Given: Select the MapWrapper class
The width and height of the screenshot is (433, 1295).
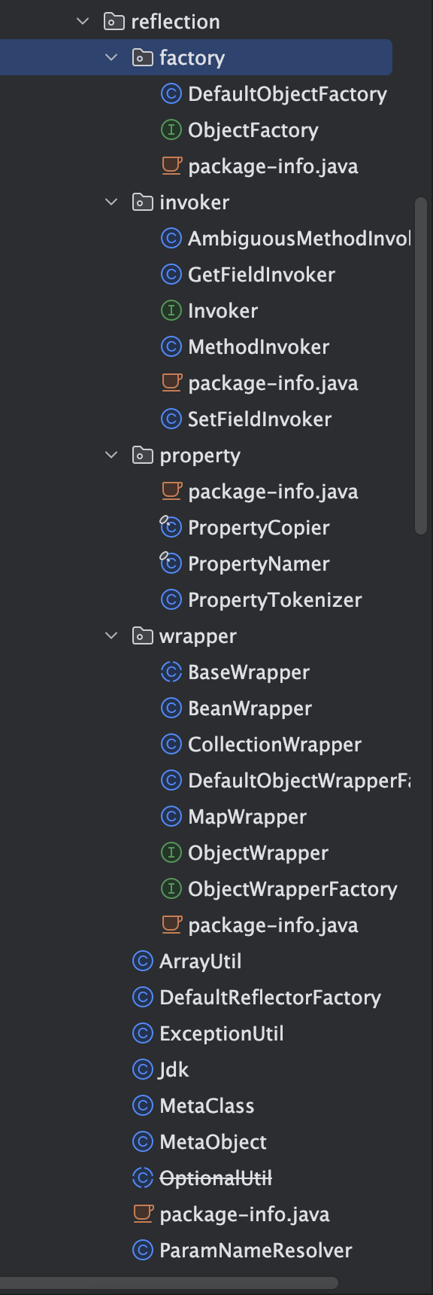Looking at the screenshot, I should click(x=247, y=817).
